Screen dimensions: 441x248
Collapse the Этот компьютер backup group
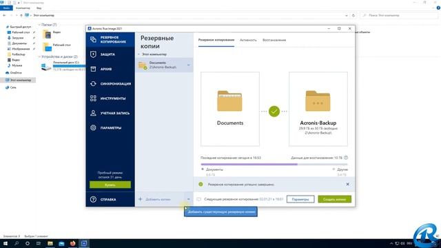(x=139, y=54)
